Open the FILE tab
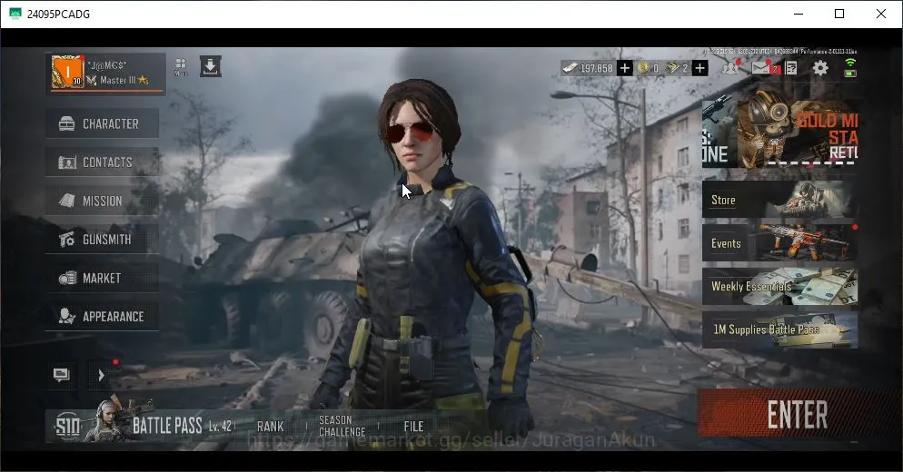 coord(413,427)
